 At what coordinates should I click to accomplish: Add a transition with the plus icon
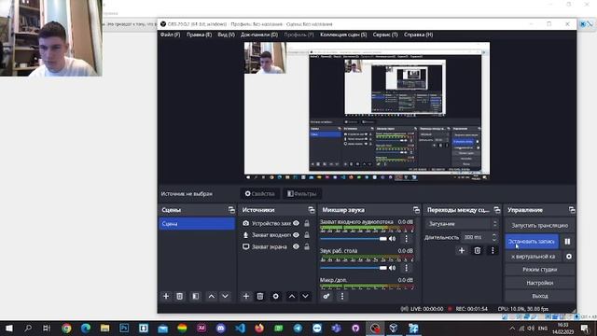[x=462, y=250]
